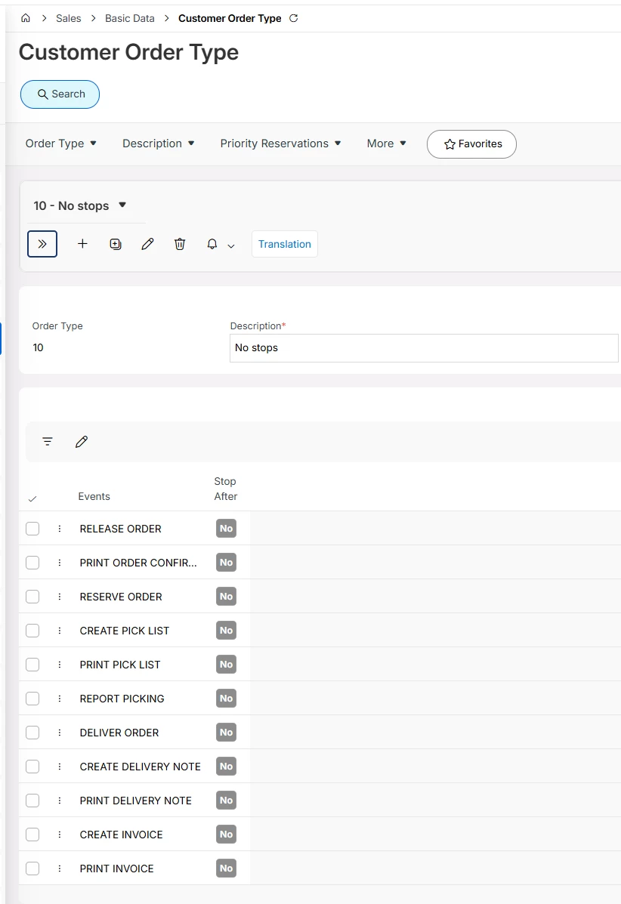621x904 pixels.
Task: Open the Basic Data breadcrumb
Action: [130, 18]
